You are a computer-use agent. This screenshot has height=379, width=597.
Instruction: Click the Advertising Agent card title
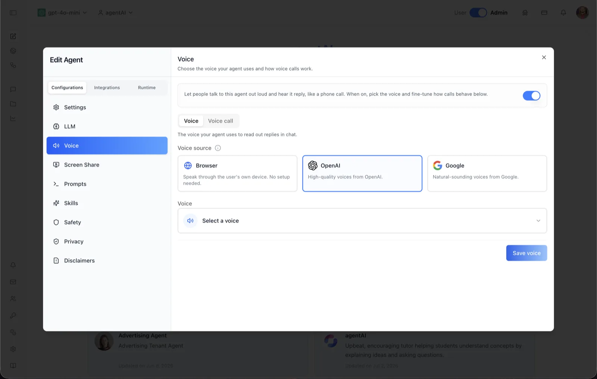pos(143,335)
